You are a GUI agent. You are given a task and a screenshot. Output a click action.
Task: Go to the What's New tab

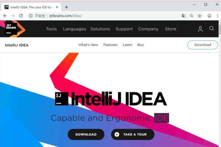click(x=88, y=45)
